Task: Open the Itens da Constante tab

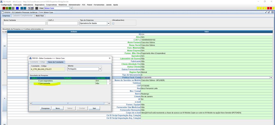Action: [x=56, y=62]
